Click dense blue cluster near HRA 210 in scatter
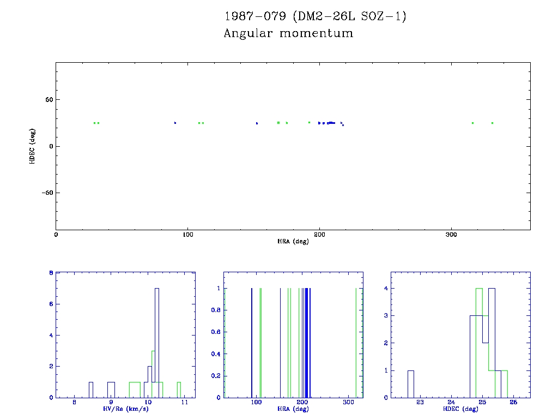 [331, 123]
